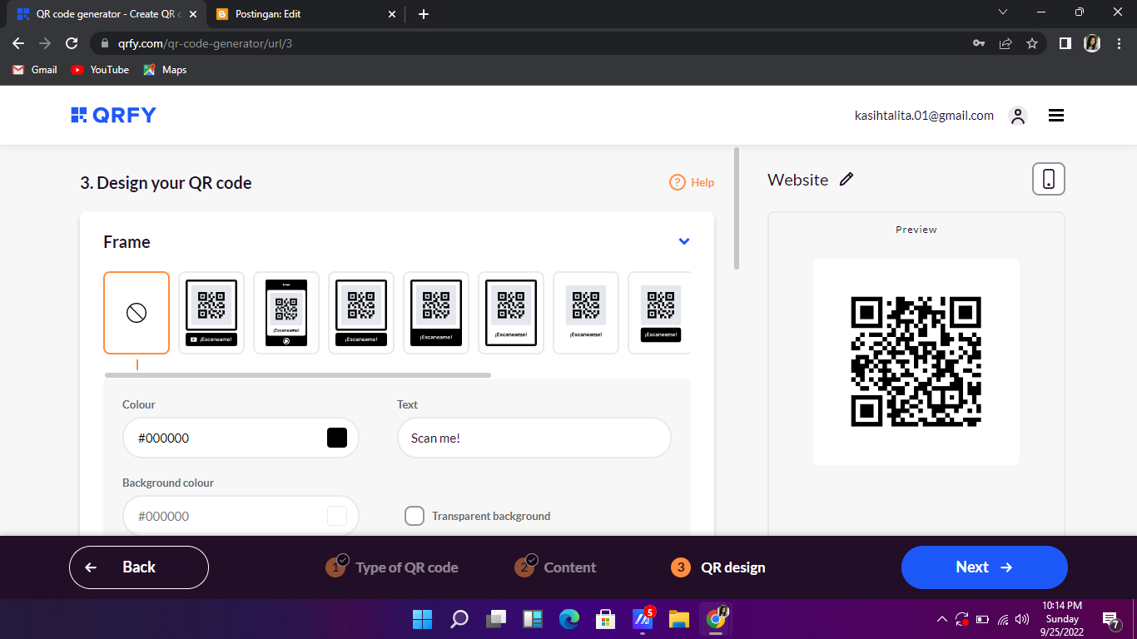The height and width of the screenshot is (639, 1137).
Task: Reload the page
Action: point(72,43)
